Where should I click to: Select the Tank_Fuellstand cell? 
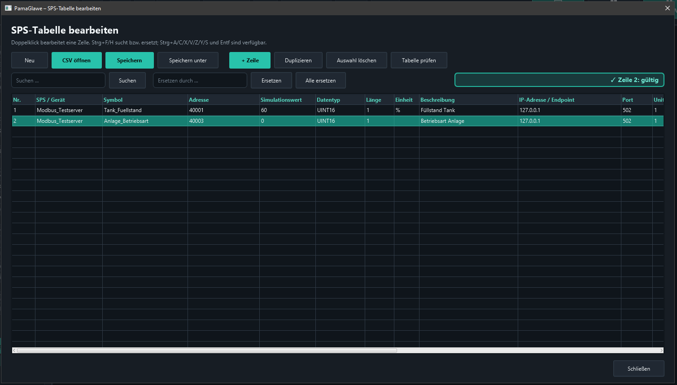[145, 110]
